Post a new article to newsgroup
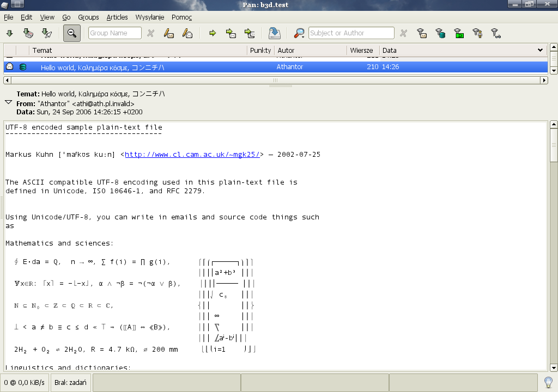This screenshot has height=392, width=558. click(169, 33)
